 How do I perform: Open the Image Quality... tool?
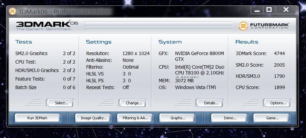(x=93, y=118)
